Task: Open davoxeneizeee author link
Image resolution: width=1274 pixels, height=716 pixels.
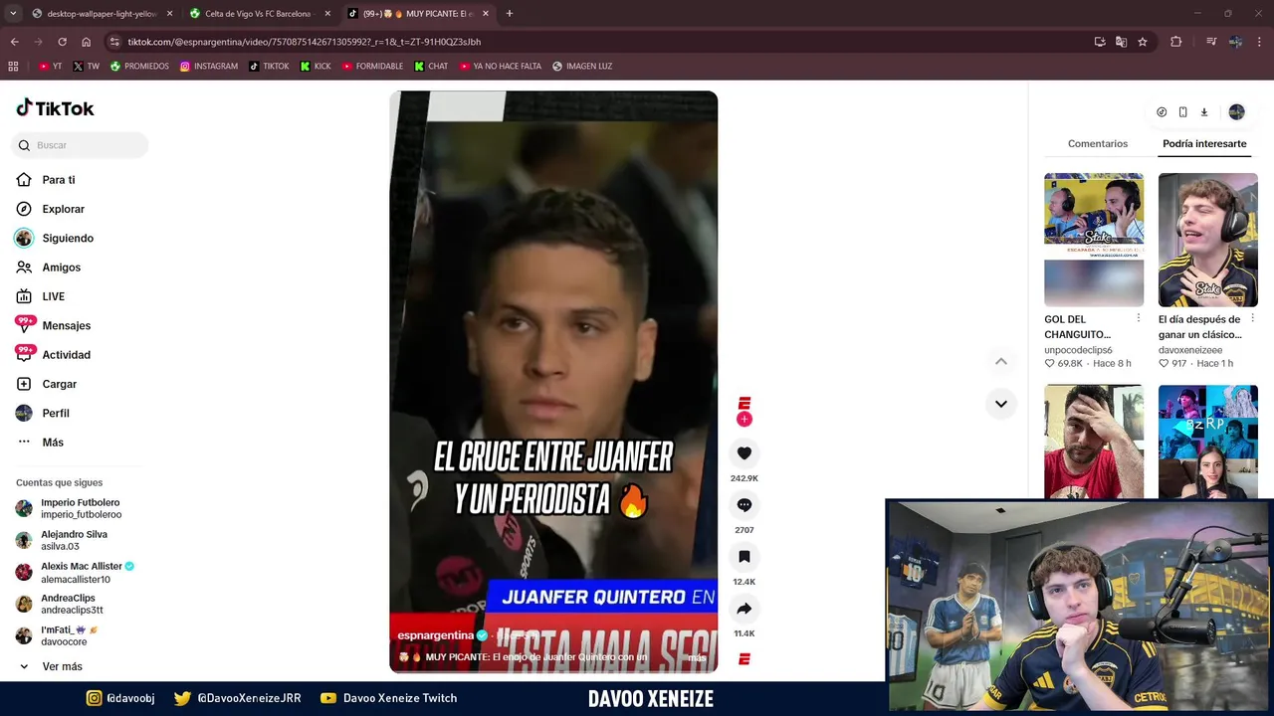Action: (x=1190, y=350)
